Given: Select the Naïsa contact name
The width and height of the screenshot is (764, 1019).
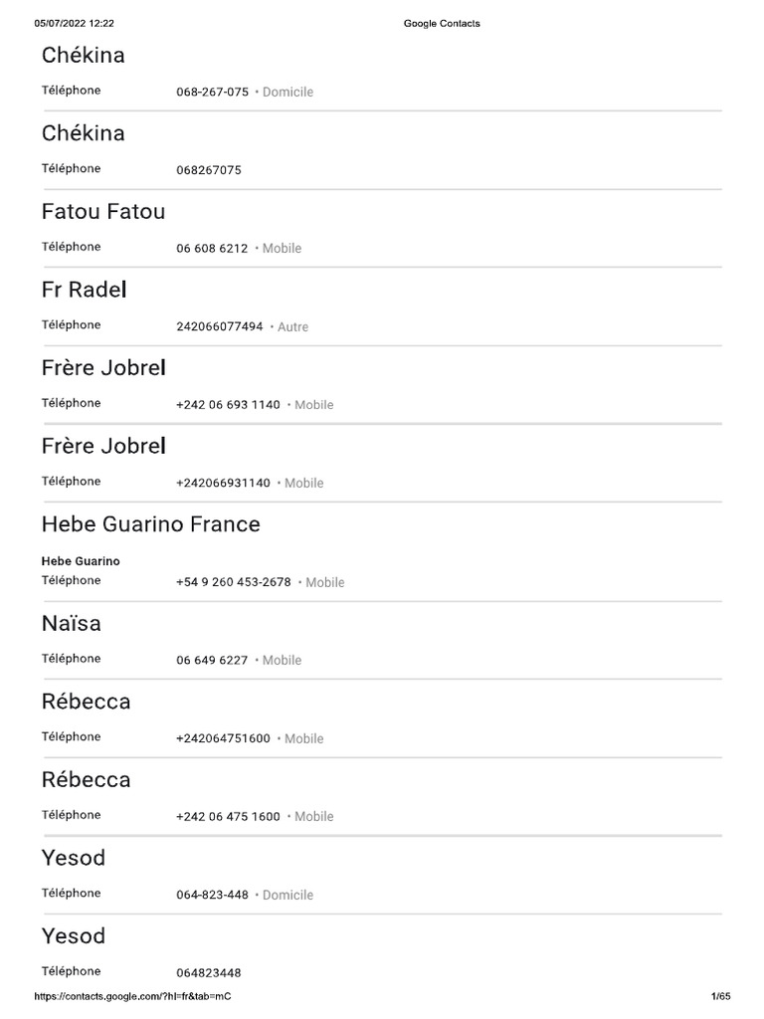Looking at the screenshot, I should pos(72,624).
